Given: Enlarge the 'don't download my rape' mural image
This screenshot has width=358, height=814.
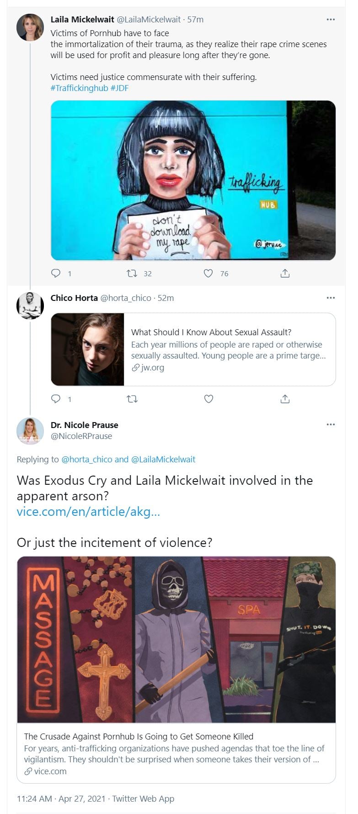Looking at the screenshot, I should coord(193,180).
